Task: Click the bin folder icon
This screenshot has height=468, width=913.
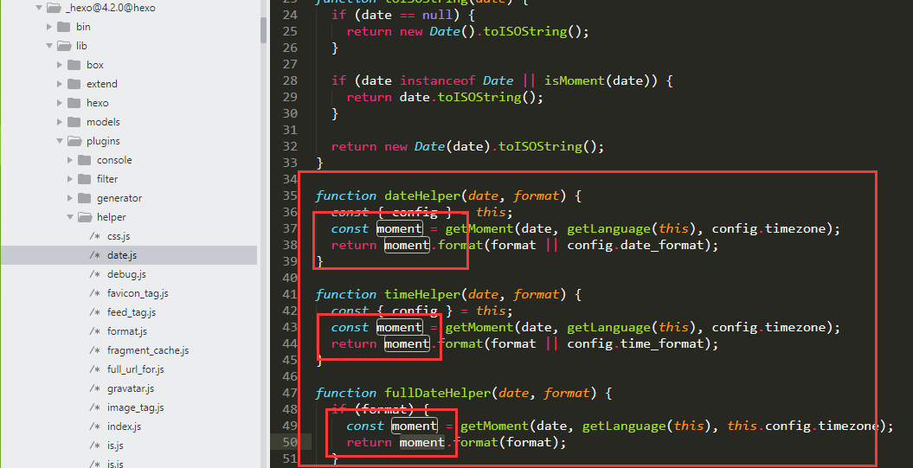Action: 63,27
